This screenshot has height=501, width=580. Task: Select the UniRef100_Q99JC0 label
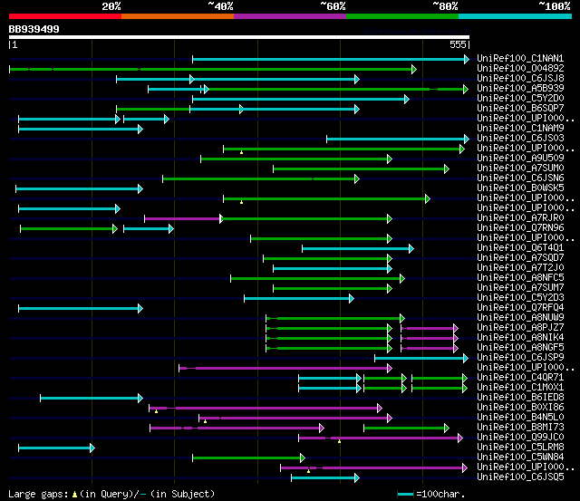[x=520, y=438]
